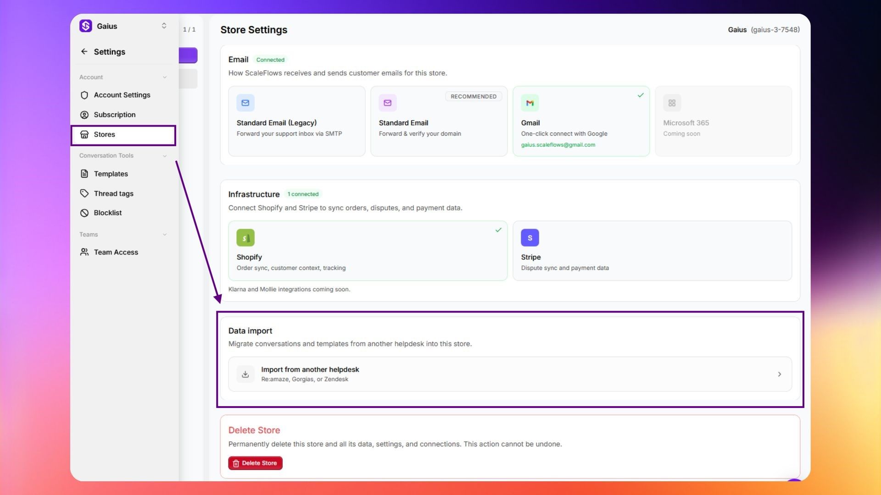Click the Shopify logo icon
The height and width of the screenshot is (495, 881).
coord(245,237)
